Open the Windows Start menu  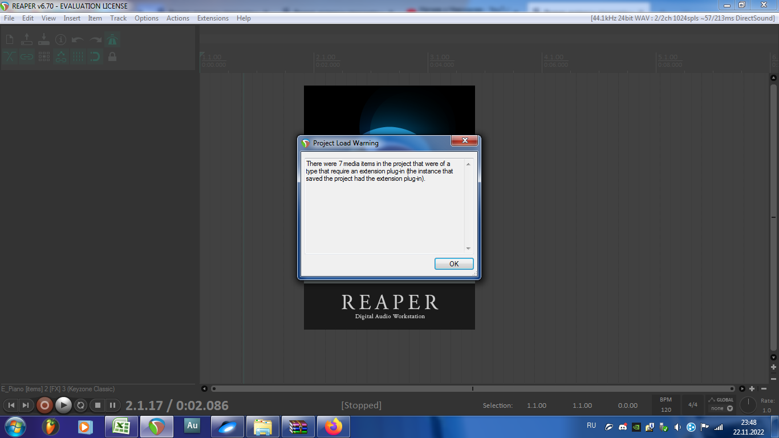coord(14,427)
